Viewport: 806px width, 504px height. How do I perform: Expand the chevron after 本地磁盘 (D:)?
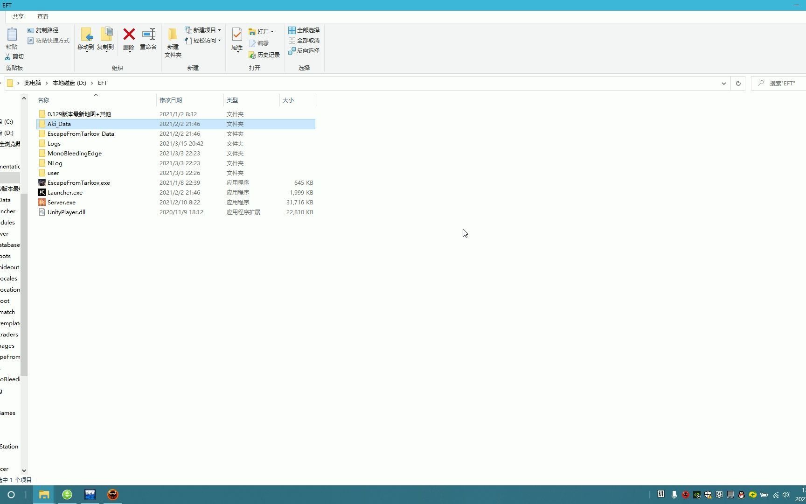(92, 83)
